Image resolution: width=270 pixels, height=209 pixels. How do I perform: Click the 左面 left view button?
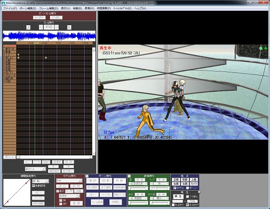point(176,184)
